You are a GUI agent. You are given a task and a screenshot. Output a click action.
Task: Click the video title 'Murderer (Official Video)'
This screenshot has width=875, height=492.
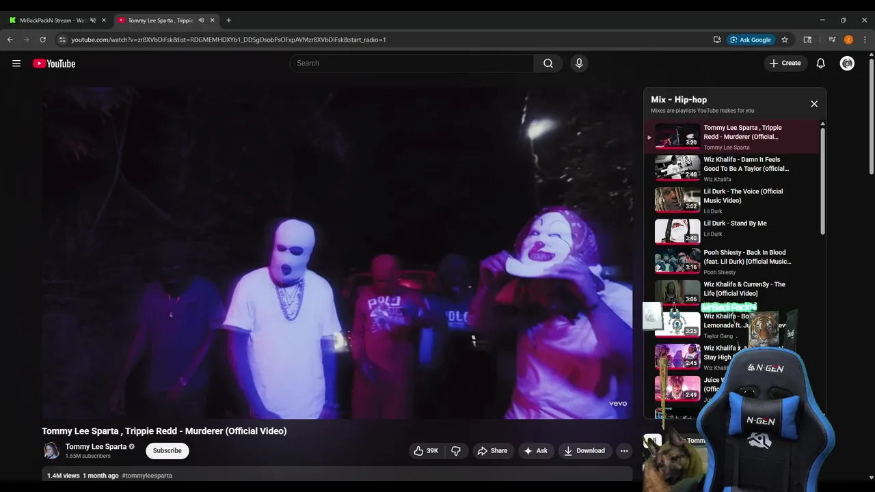164,431
